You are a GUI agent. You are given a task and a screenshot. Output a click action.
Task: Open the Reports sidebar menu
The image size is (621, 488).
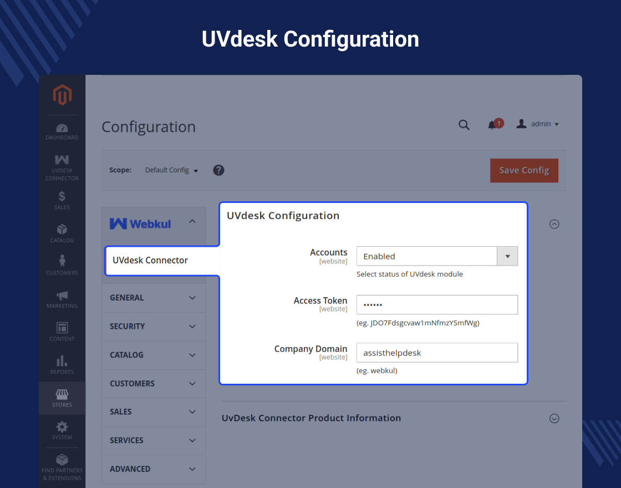[x=62, y=365]
